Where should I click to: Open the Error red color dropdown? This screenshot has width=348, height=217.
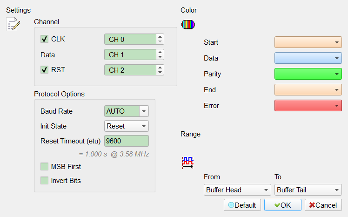pos(308,106)
